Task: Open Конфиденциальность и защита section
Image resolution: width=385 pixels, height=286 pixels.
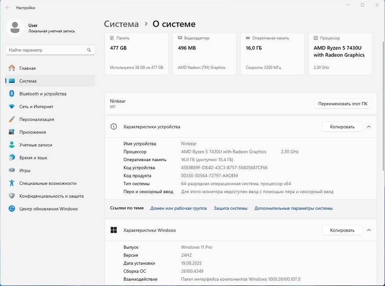Action: [51, 196]
